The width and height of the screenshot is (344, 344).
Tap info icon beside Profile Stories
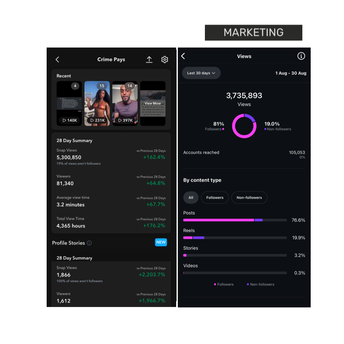click(89, 243)
